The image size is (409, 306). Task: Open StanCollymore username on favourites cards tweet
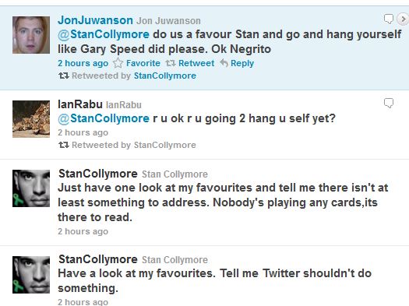point(98,174)
